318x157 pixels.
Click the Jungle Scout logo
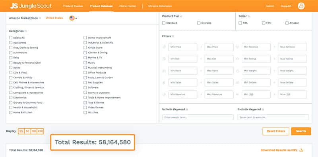tap(31, 6)
